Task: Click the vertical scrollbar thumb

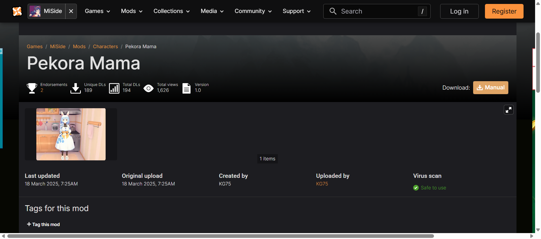Action: (x=538, y=63)
